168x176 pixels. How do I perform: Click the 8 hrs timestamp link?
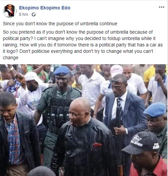23,14
